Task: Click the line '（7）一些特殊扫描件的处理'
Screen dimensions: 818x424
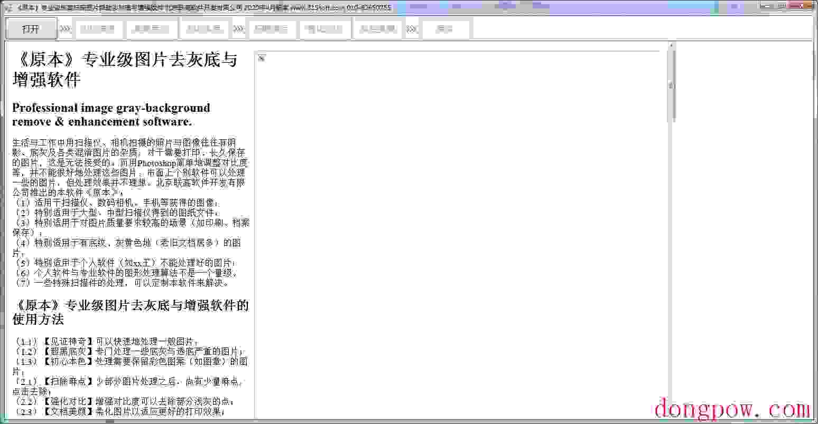Action: [121, 283]
